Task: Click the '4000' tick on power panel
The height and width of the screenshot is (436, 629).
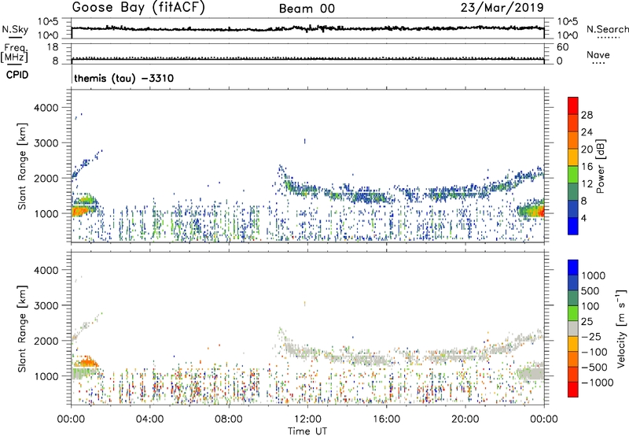Action: click(x=46, y=108)
